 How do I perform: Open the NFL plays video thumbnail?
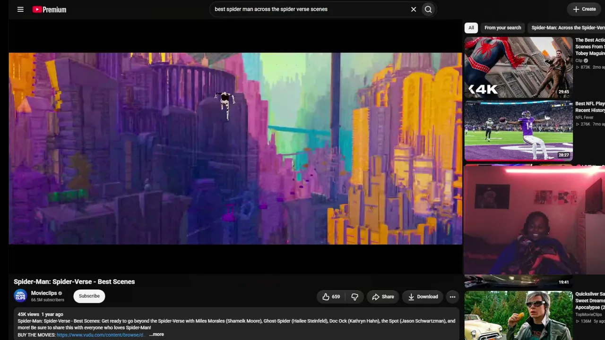pyautogui.click(x=519, y=131)
